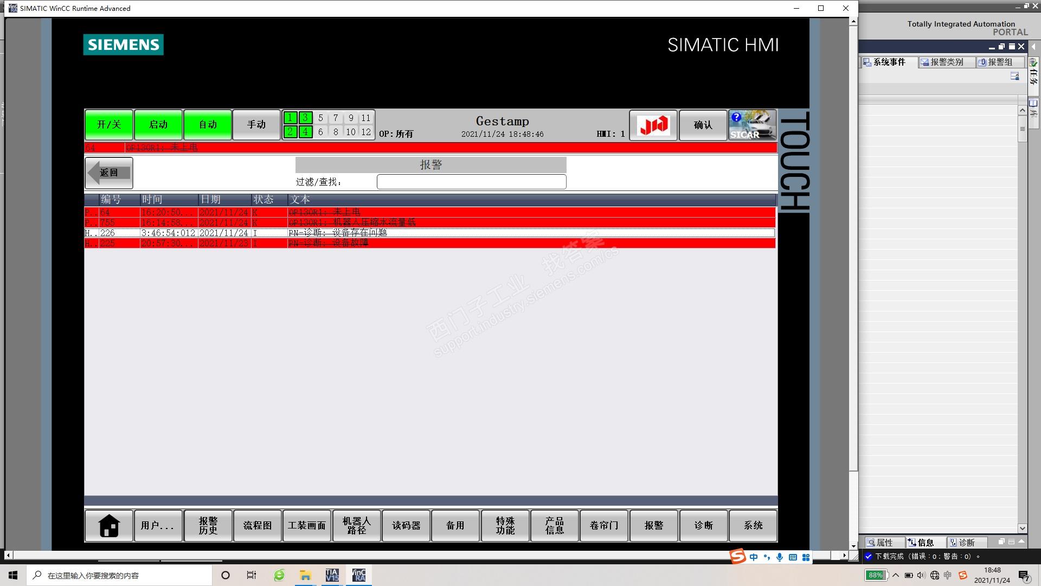The width and height of the screenshot is (1041, 586).
Task: Show hidden system tray icons
Action: pyautogui.click(x=896, y=575)
